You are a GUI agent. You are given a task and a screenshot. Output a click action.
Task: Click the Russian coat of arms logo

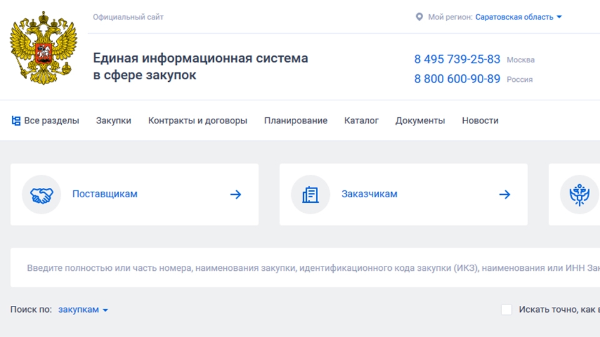(43, 48)
